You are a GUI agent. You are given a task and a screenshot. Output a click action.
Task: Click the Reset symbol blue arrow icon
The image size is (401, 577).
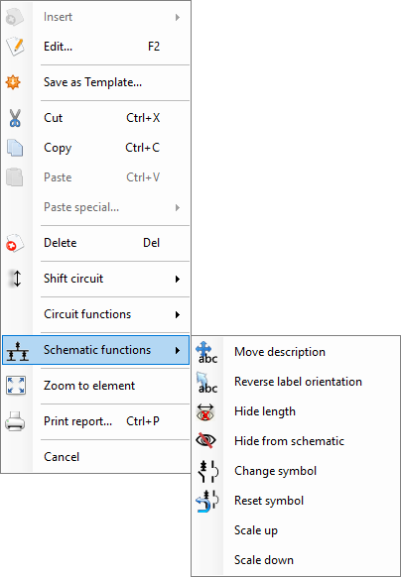tap(207, 501)
